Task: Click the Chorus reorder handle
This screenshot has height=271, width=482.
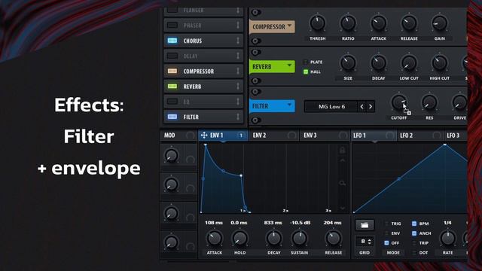Action: pos(238,41)
